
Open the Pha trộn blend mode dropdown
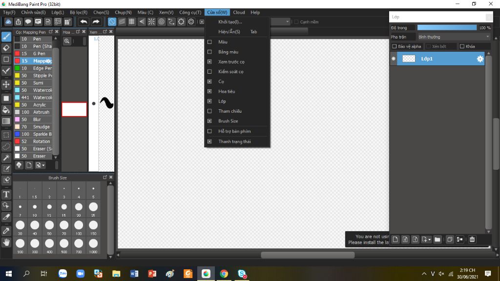(454, 37)
